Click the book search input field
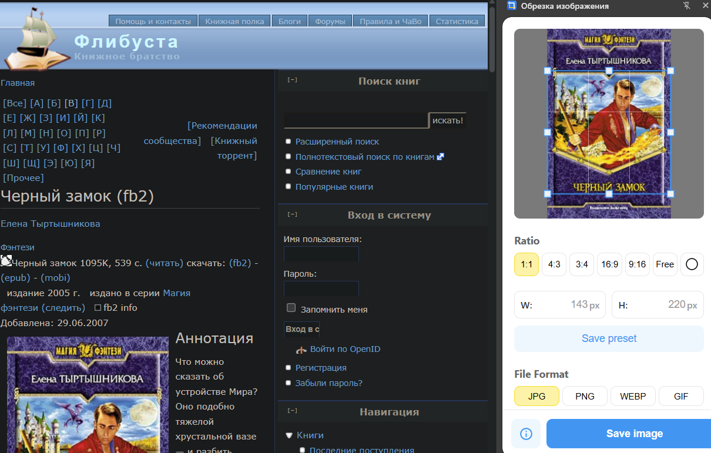This screenshot has height=453, width=711. click(x=355, y=120)
